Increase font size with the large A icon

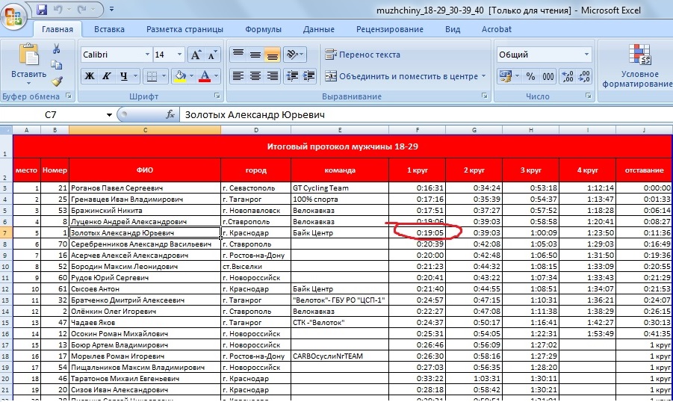click(196, 55)
